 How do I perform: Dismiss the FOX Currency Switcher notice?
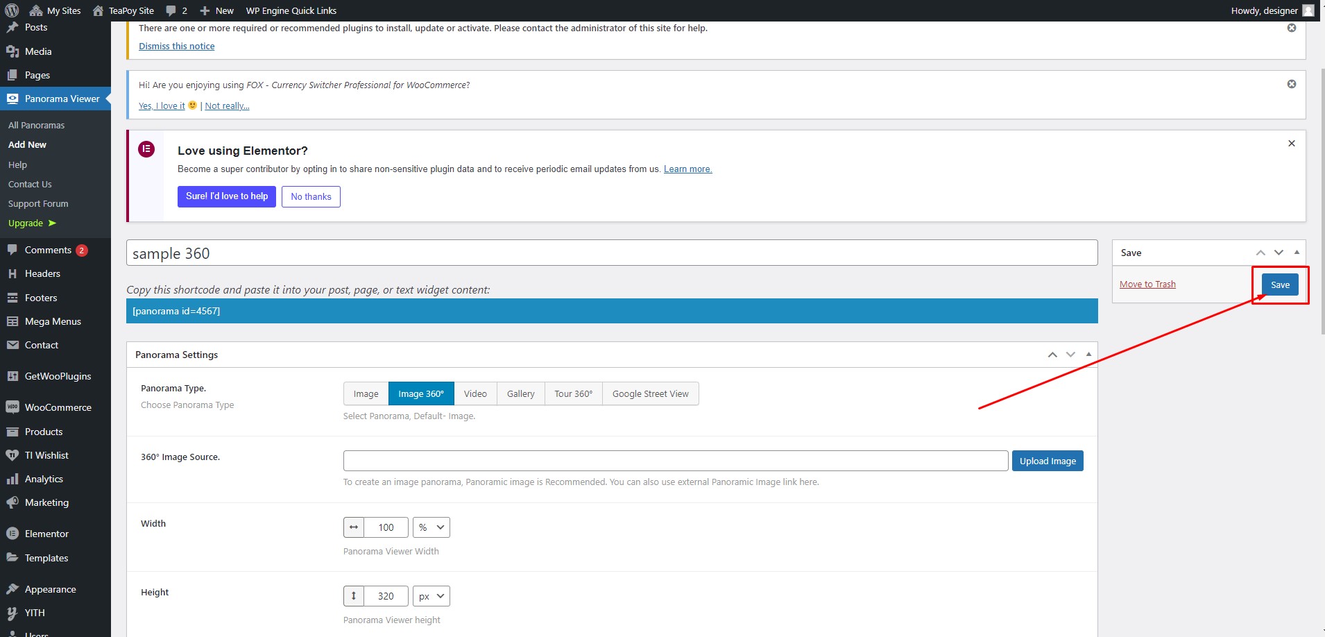pos(1292,84)
